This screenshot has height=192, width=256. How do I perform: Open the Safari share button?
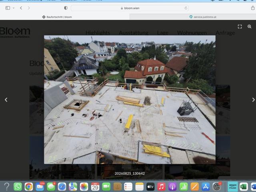tap(252, 8)
